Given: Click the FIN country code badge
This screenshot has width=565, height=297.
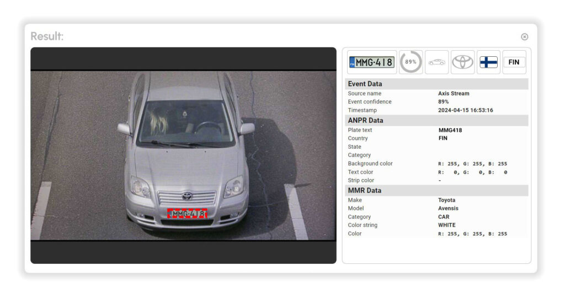Looking at the screenshot, I should pyautogui.click(x=514, y=62).
